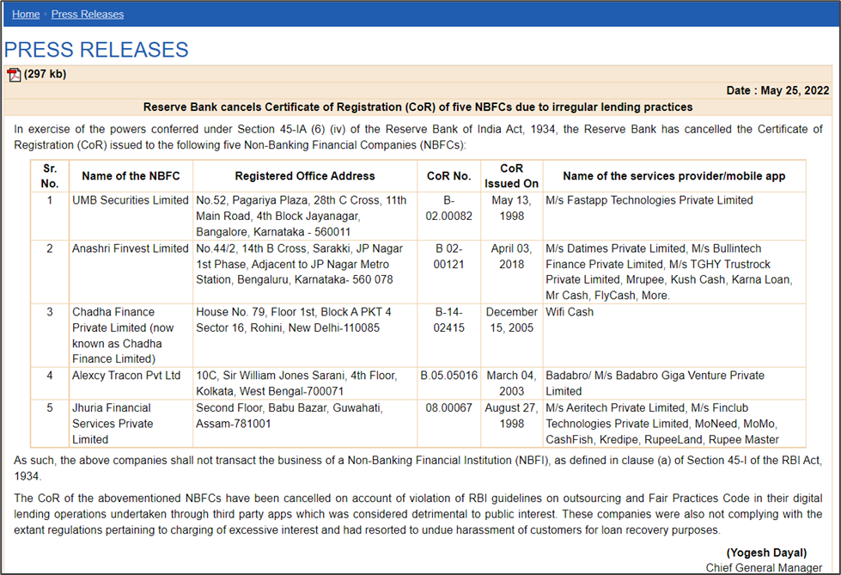Download the PDF via red PDF icon
The width and height of the screenshot is (841, 575).
(x=14, y=75)
